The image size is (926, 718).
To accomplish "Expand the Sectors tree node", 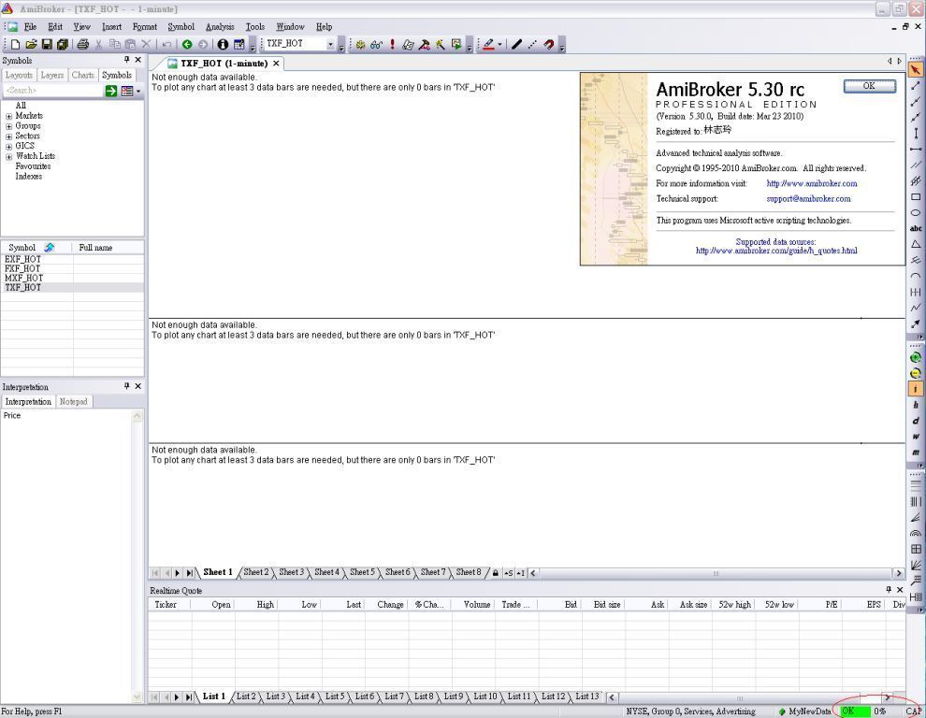I will [x=8, y=136].
